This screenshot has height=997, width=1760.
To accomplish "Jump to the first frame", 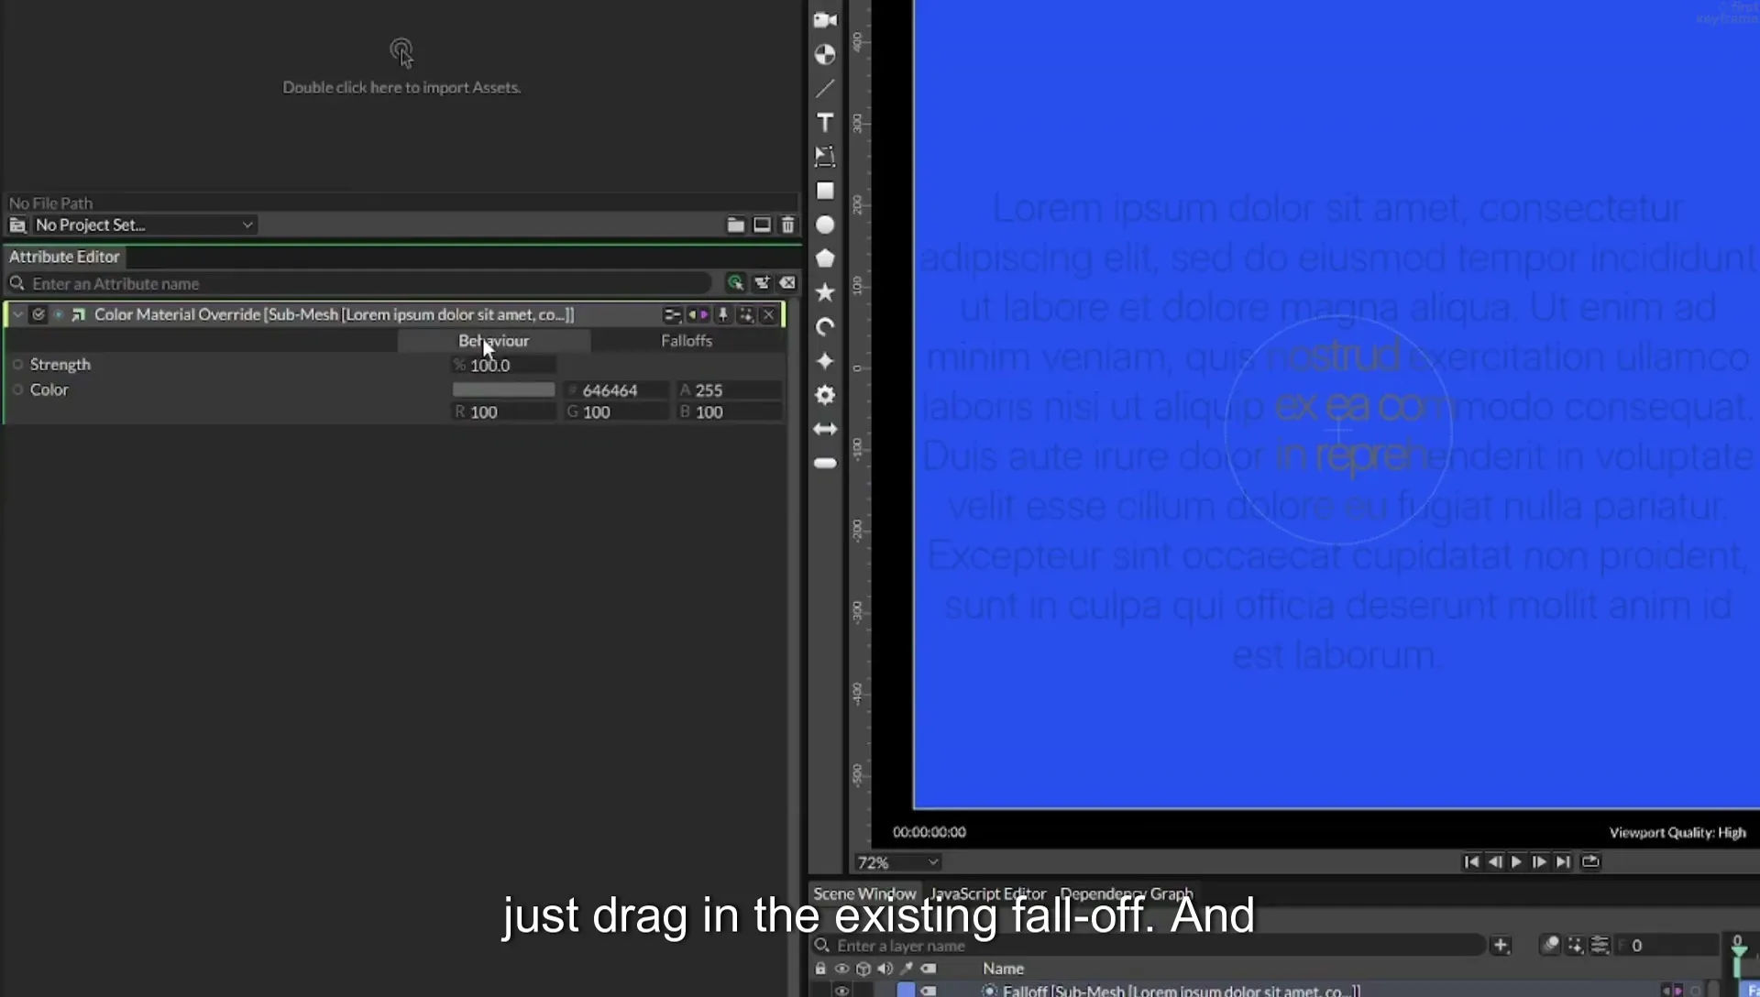I will tap(1471, 861).
